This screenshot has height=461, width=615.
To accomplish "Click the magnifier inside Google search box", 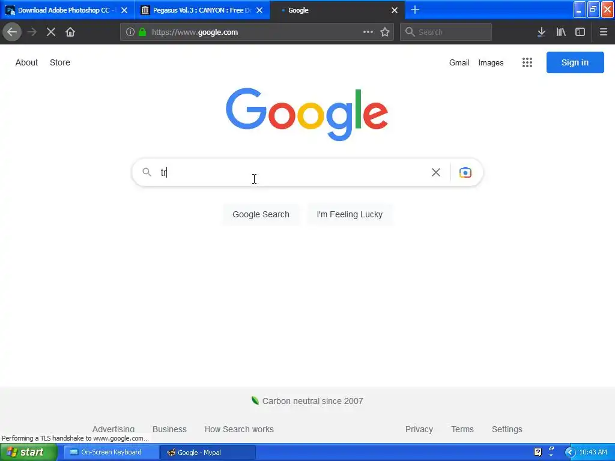I will tap(147, 172).
